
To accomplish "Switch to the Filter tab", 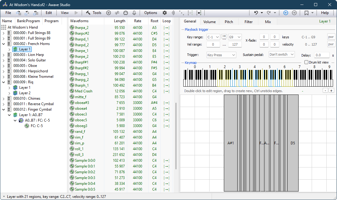I will [249, 22].
